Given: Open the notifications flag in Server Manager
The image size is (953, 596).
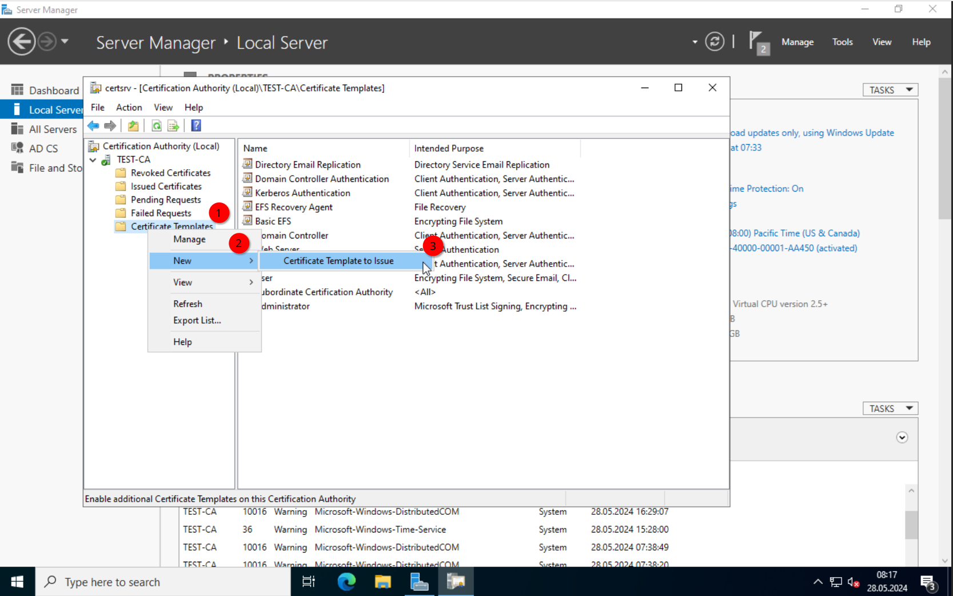Looking at the screenshot, I should click(759, 42).
